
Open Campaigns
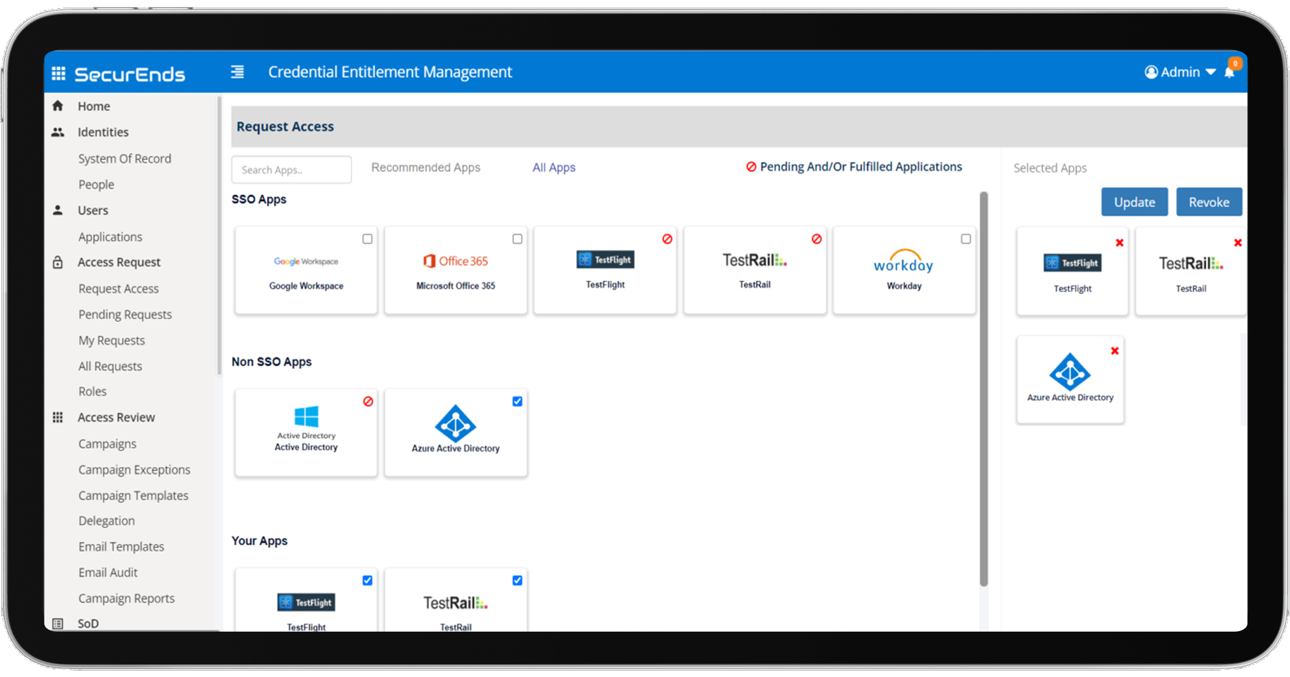pos(107,444)
